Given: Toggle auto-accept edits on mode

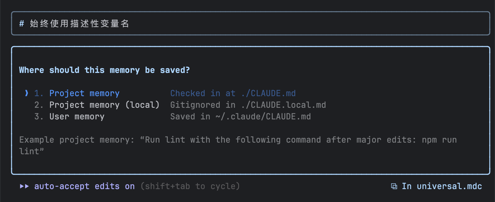Looking at the screenshot, I should tap(84, 187).
